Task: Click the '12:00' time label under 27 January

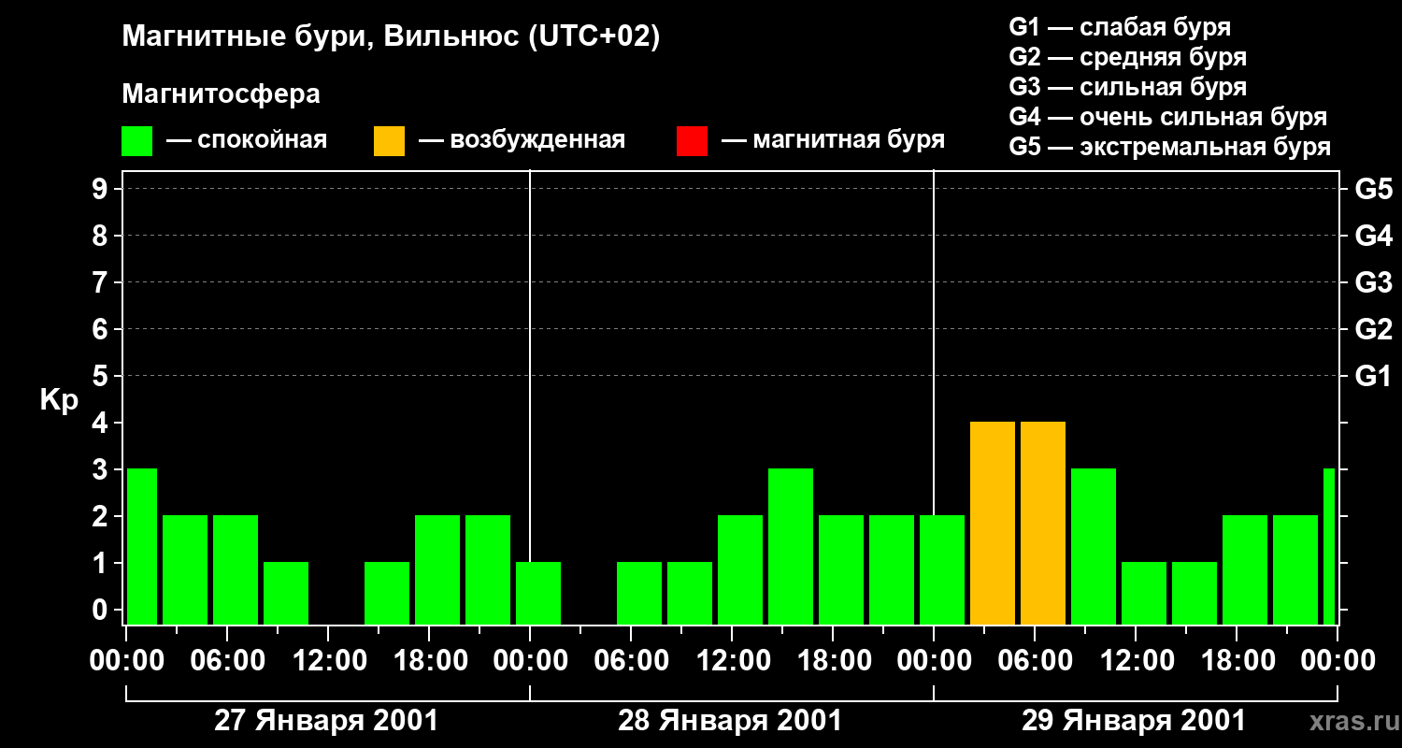Action: click(x=328, y=661)
